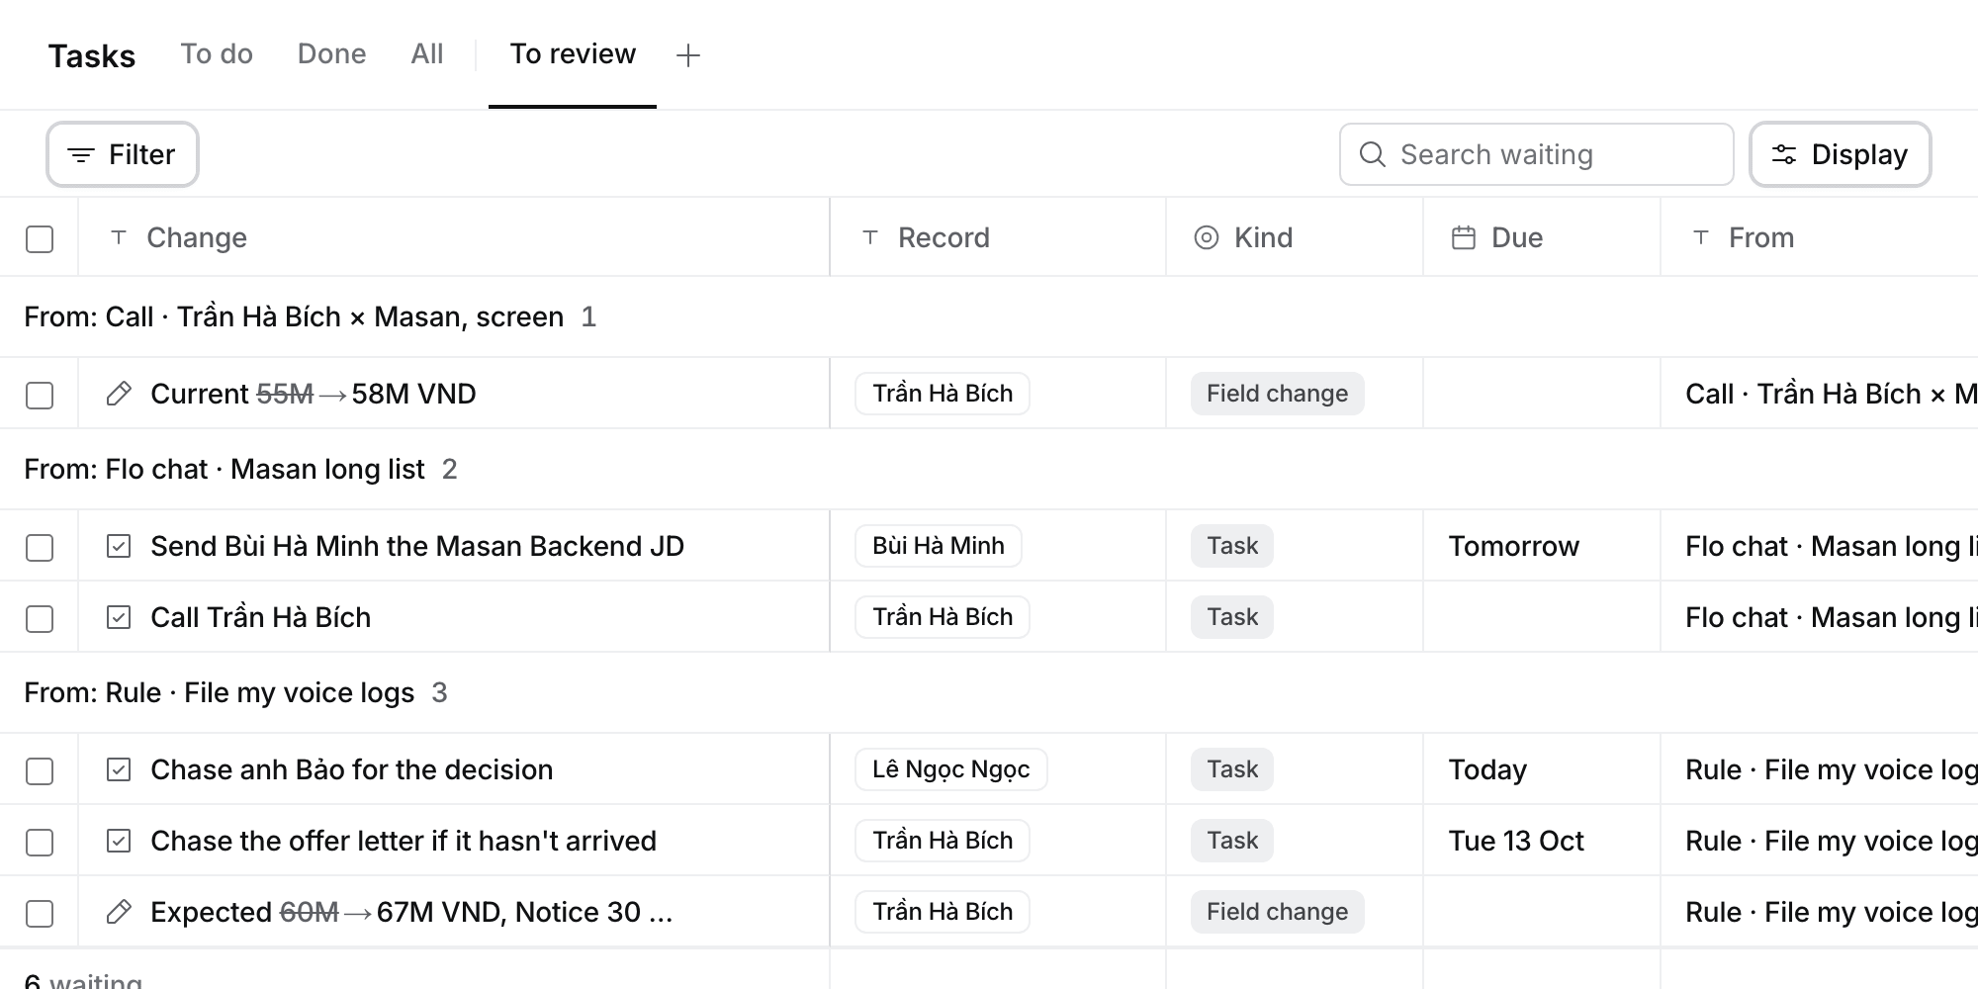The width and height of the screenshot is (1978, 989).
Task: Click the task icon beside Send Bùi Hà Minh
Action: click(119, 546)
